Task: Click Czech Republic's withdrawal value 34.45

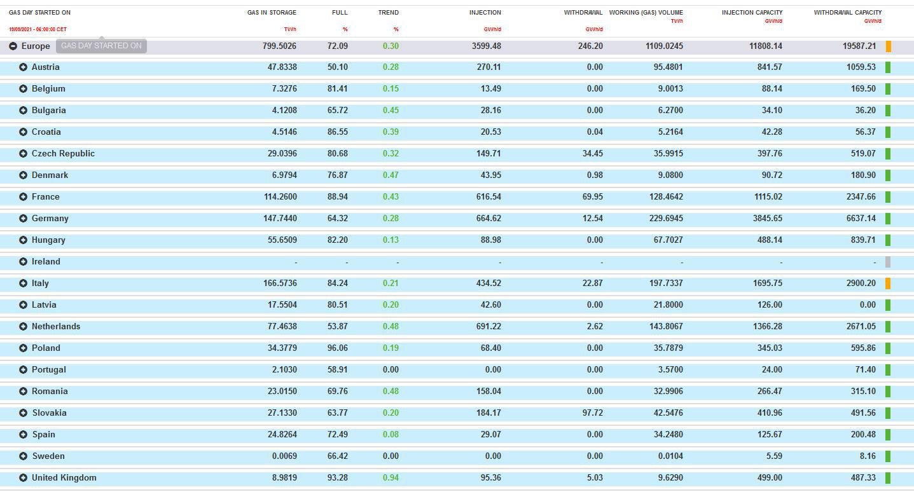Action: tap(593, 154)
